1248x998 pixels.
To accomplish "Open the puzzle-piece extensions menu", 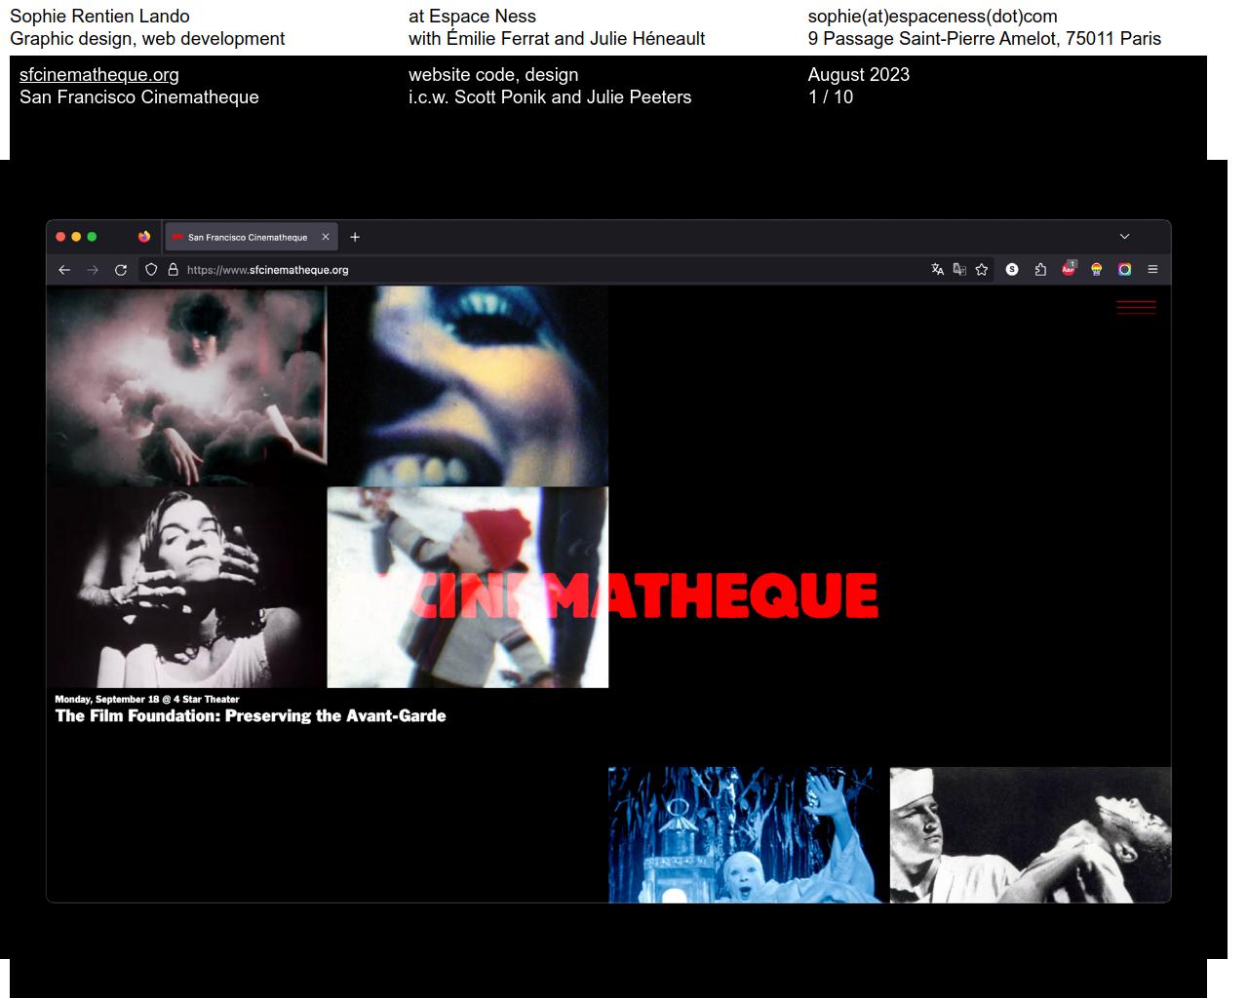I will (1040, 270).
